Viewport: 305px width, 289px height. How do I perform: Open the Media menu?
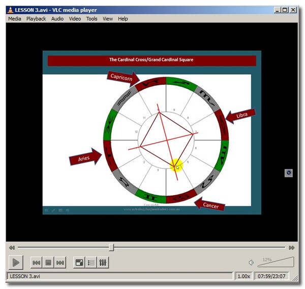15,19
